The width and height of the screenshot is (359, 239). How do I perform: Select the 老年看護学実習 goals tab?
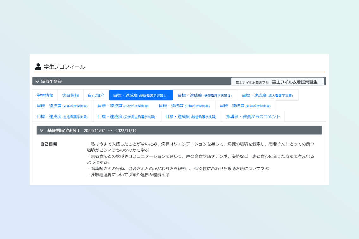62,106
